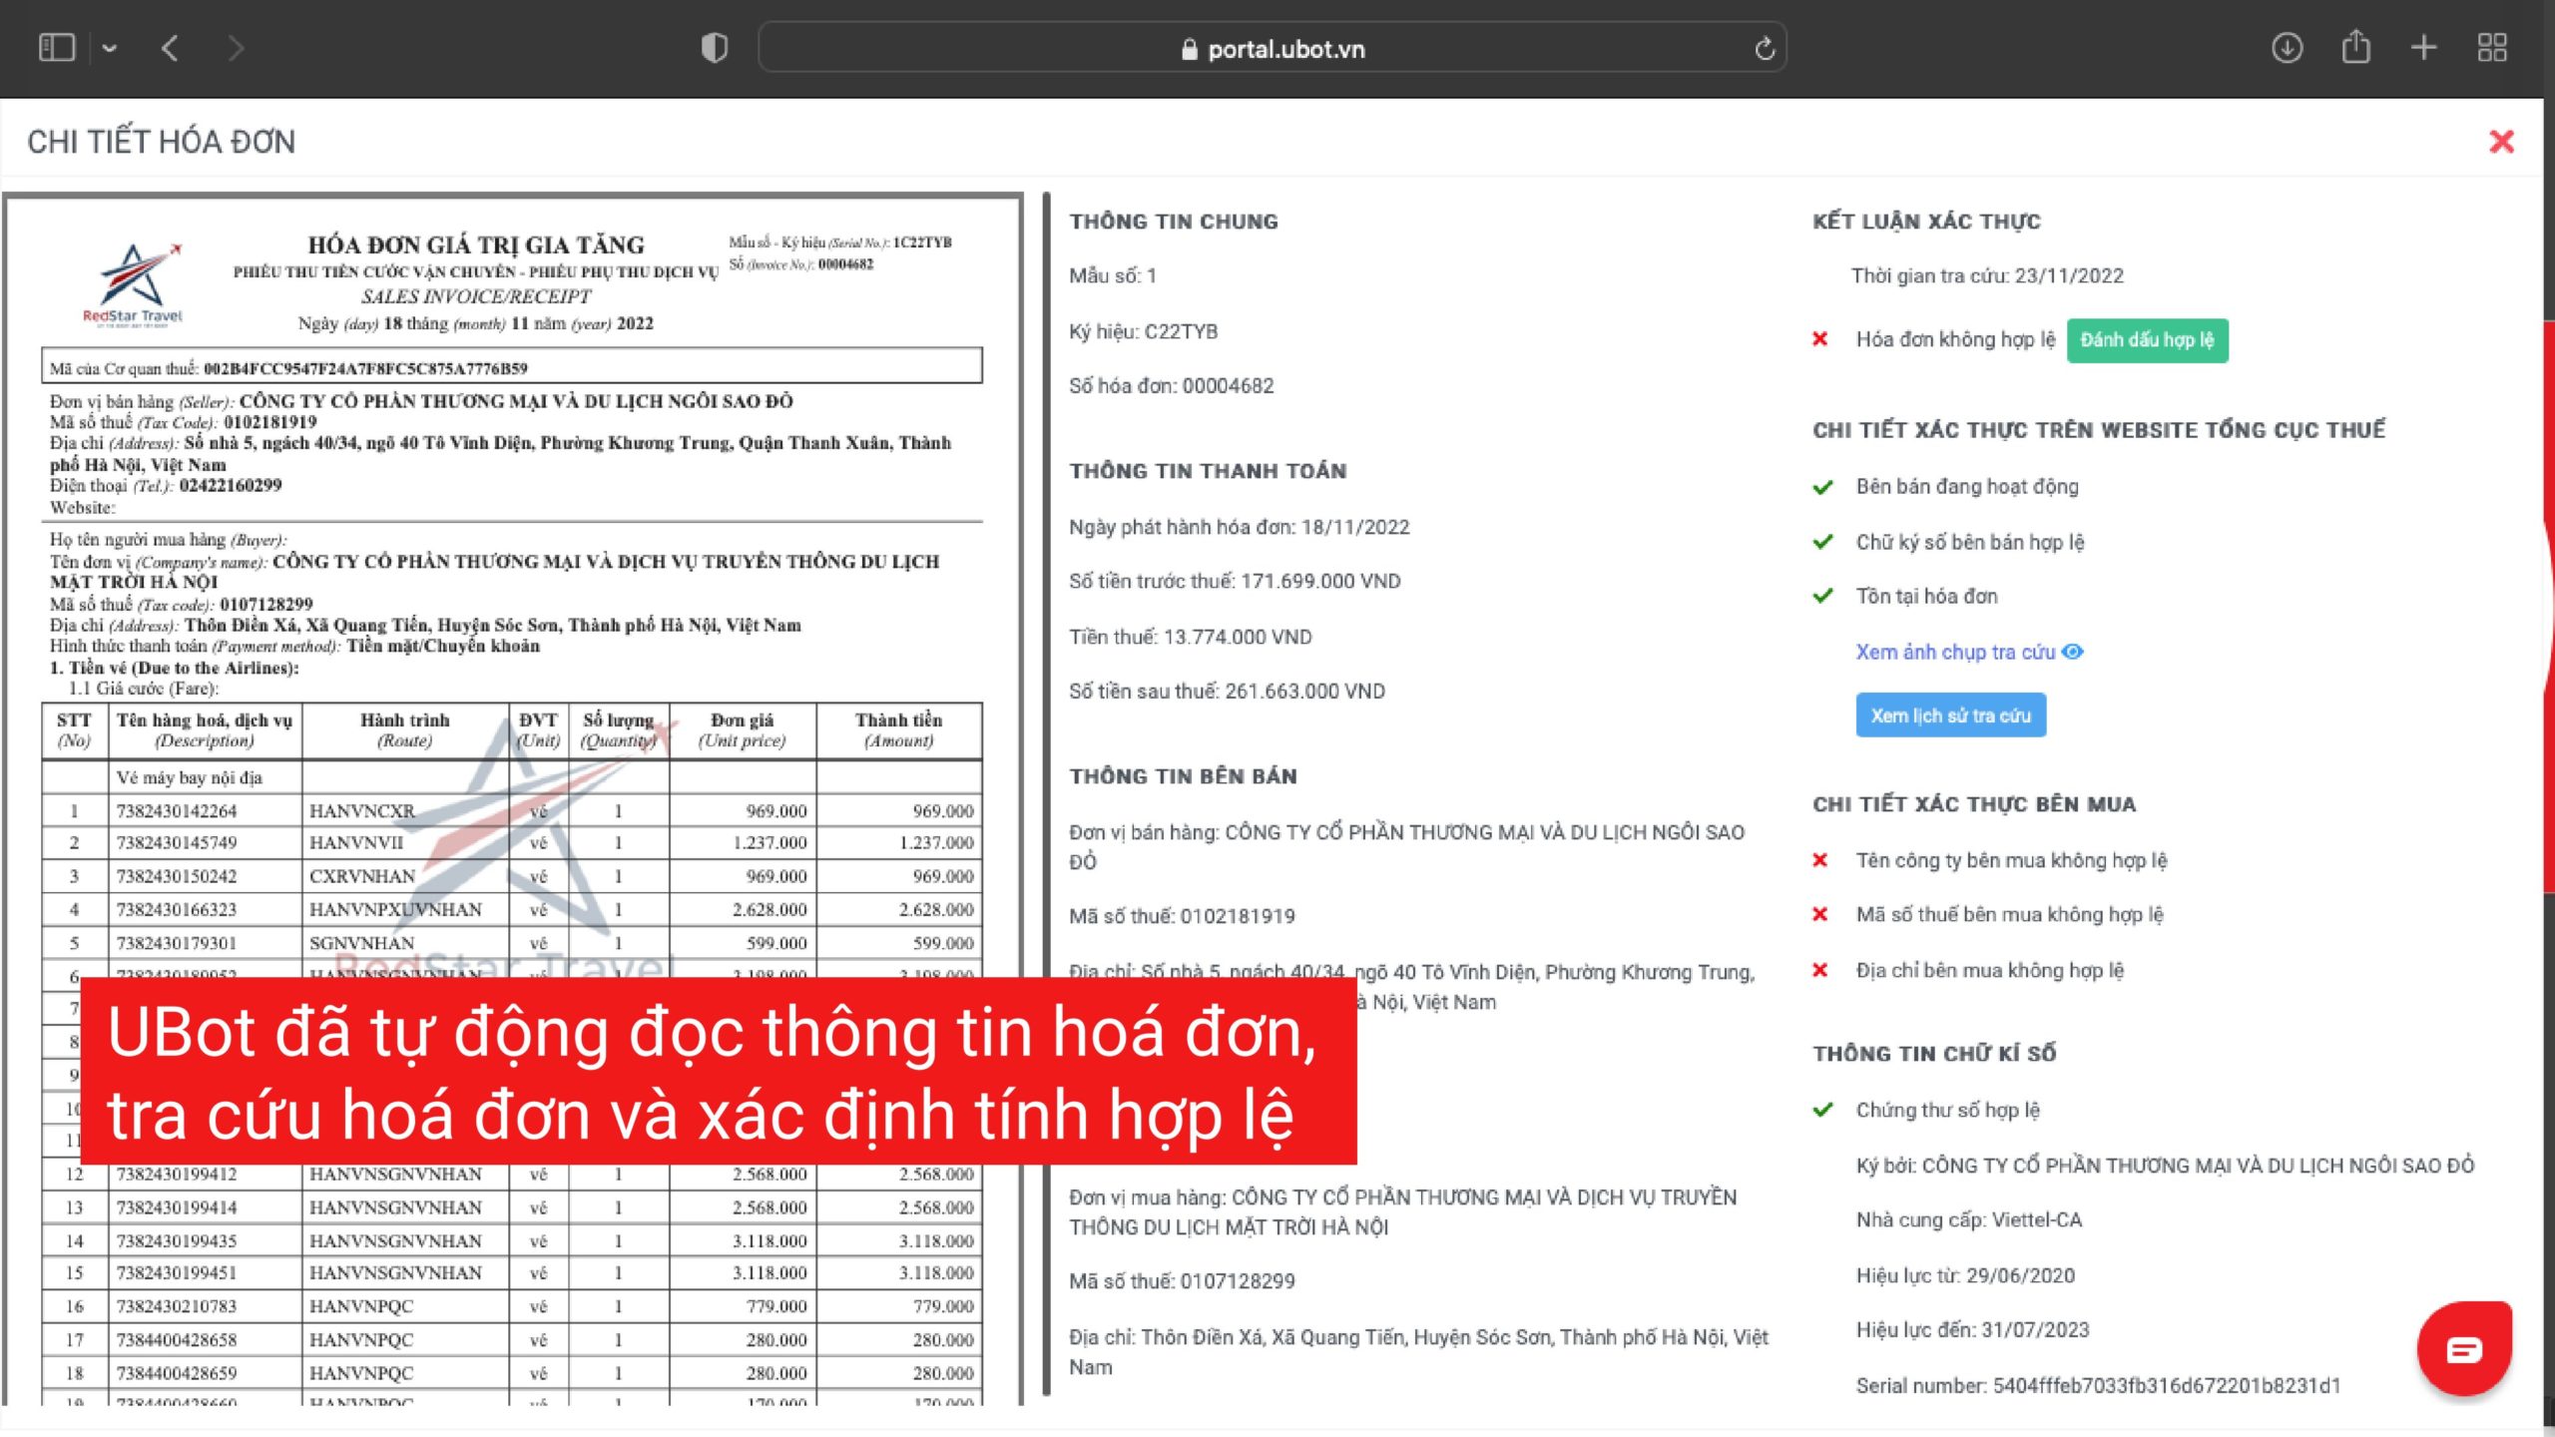Click the privacy shield icon
This screenshot has width=2555, height=1437.
point(715,48)
